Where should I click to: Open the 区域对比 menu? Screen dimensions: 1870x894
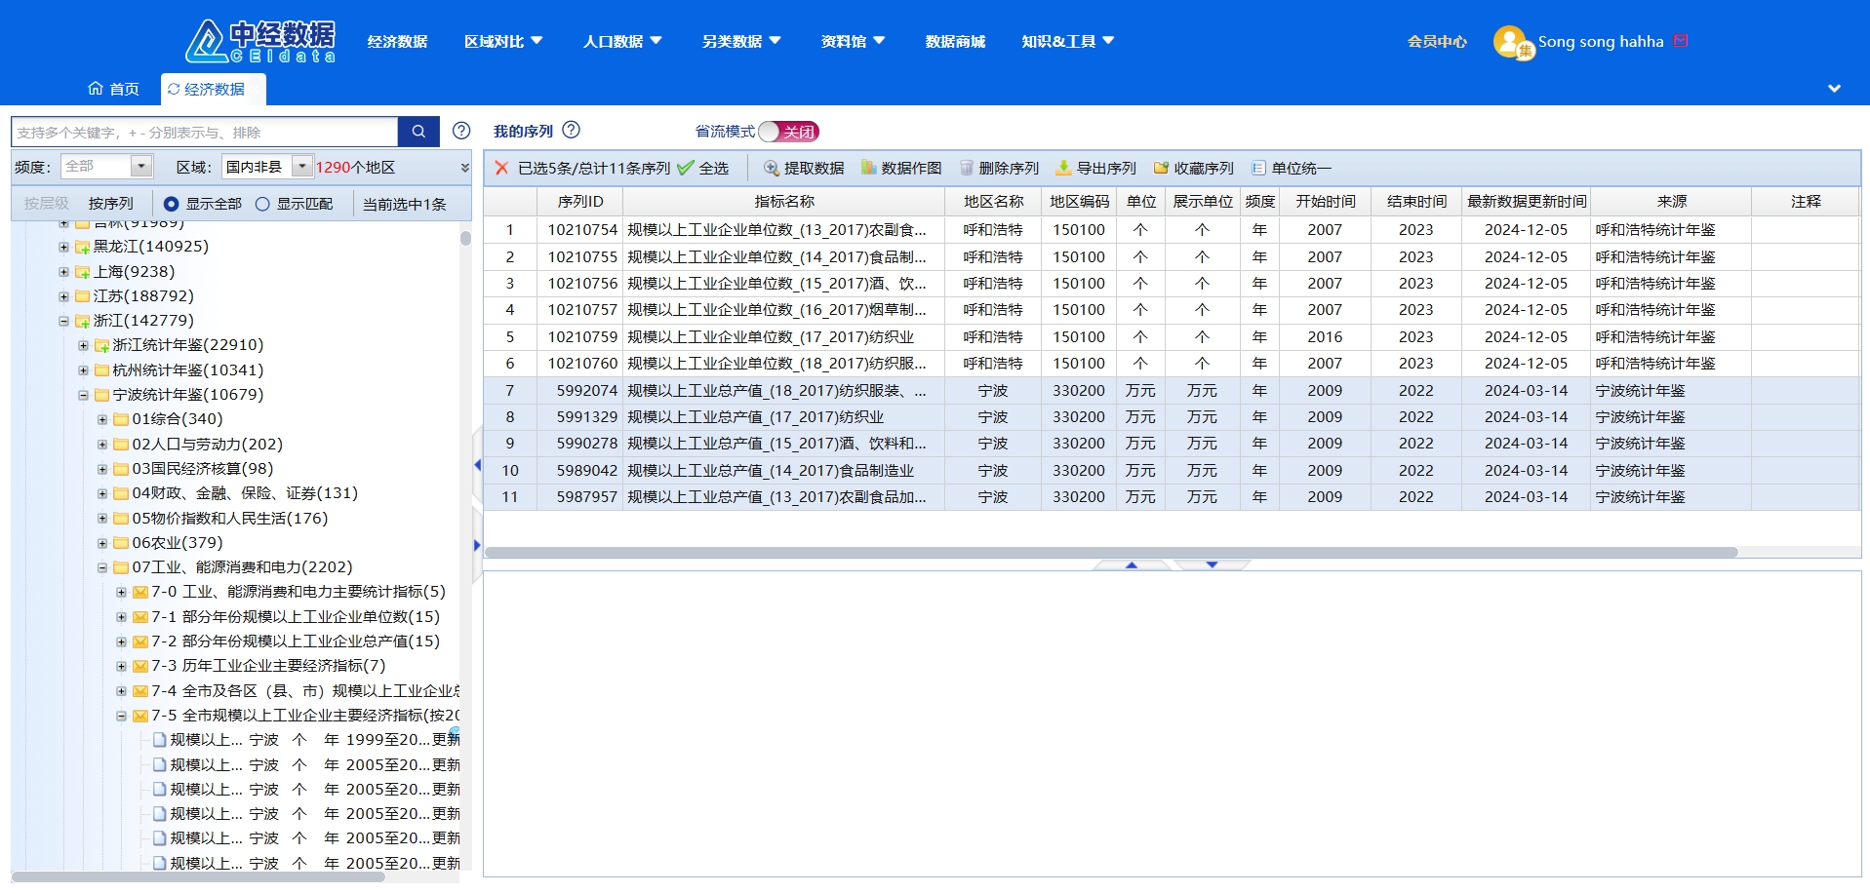502,41
